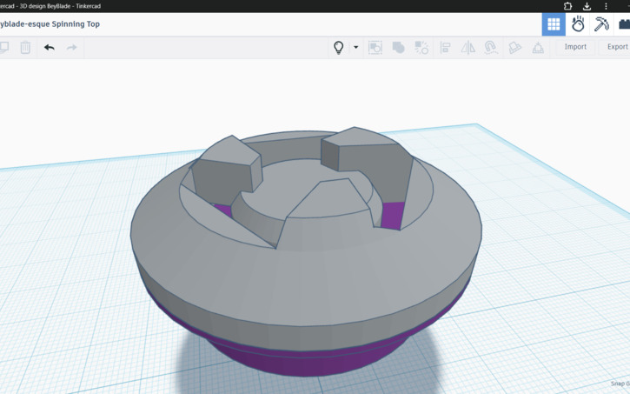Open the browser extensions puzzle icon

click(567, 6)
